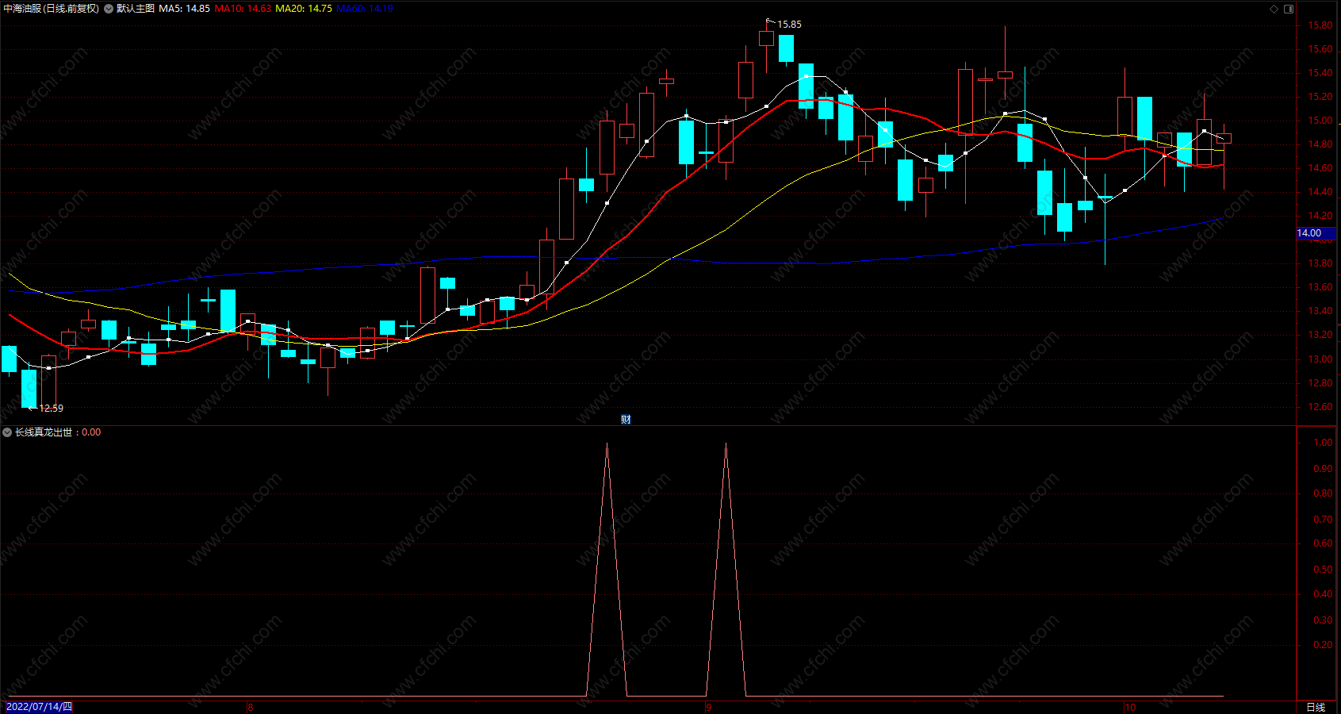Select the MA20: 14.75 indicator label

pos(304,9)
